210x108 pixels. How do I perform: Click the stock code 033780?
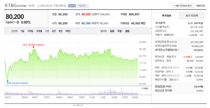click(x=22, y=6)
